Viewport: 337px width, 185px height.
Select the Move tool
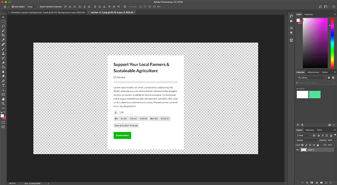click(3, 17)
